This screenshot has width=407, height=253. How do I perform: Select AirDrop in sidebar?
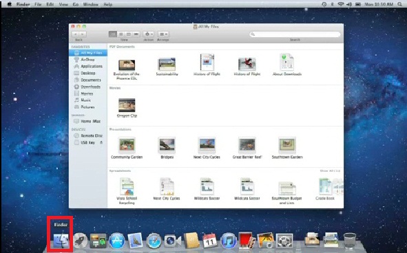click(x=88, y=60)
